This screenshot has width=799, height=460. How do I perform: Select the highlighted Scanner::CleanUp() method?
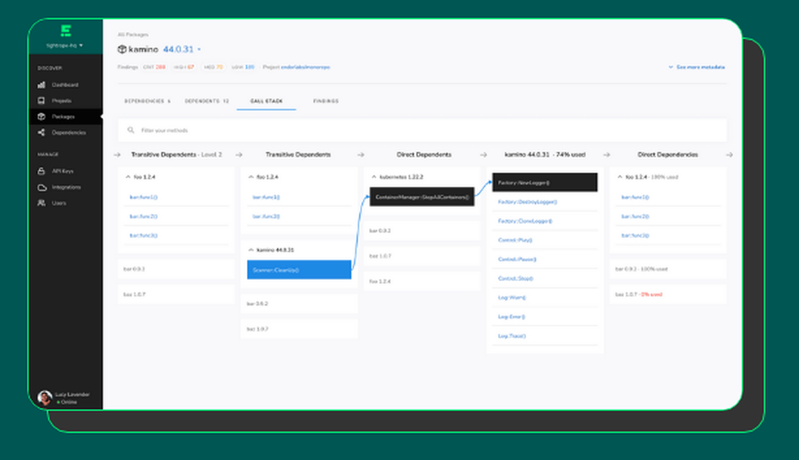click(299, 270)
